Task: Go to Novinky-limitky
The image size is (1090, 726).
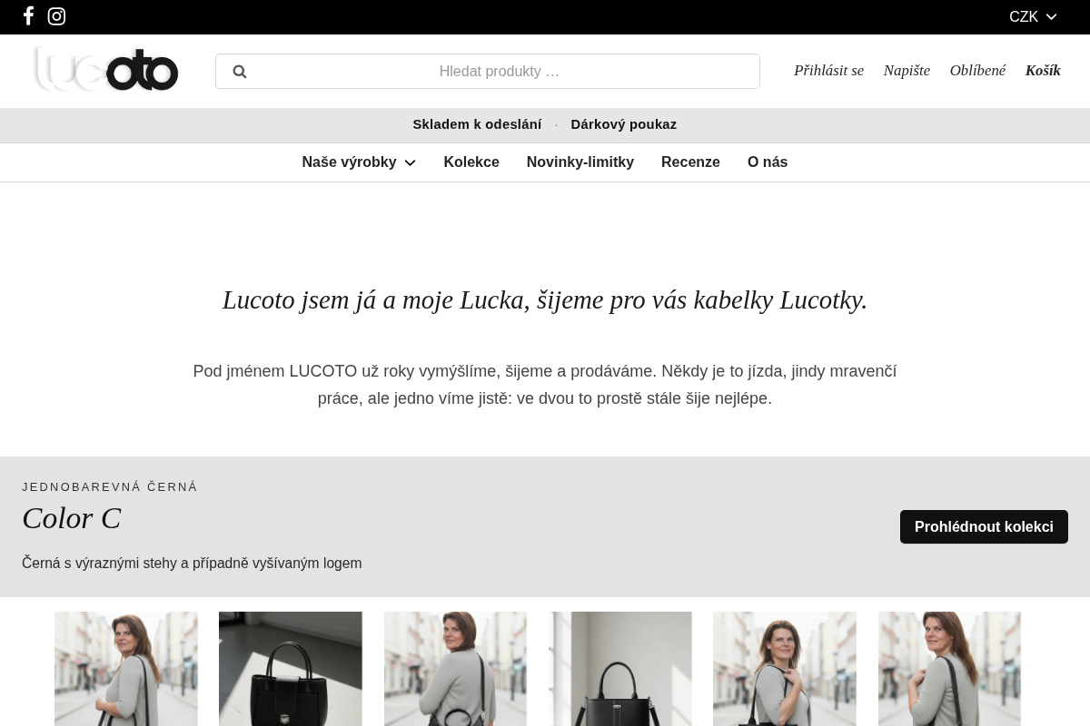Action: pyautogui.click(x=580, y=162)
